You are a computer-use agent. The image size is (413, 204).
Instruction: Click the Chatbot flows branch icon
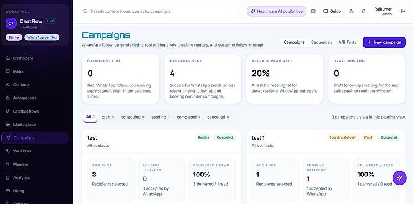click(x=8, y=111)
